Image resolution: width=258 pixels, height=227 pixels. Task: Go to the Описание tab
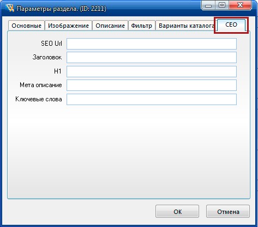(x=110, y=26)
